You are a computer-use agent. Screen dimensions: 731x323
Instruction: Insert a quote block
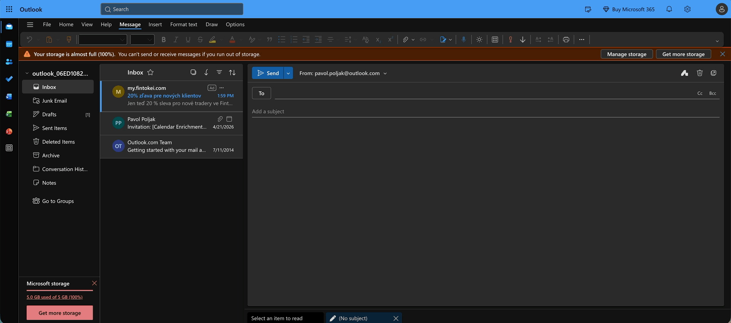(270, 40)
